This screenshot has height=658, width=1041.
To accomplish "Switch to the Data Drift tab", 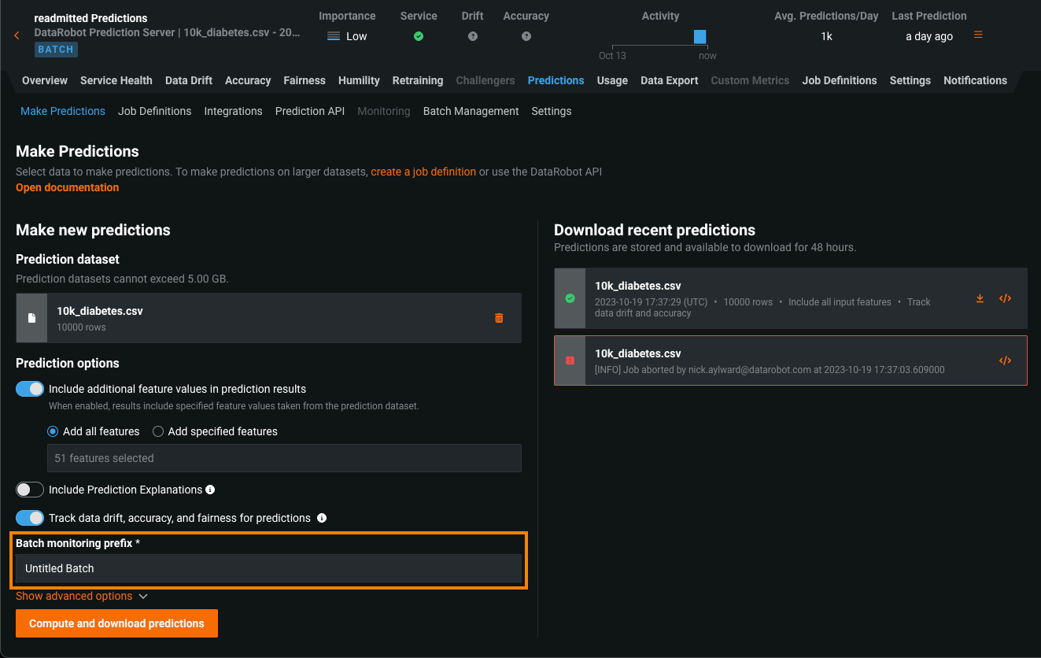I will coord(189,80).
